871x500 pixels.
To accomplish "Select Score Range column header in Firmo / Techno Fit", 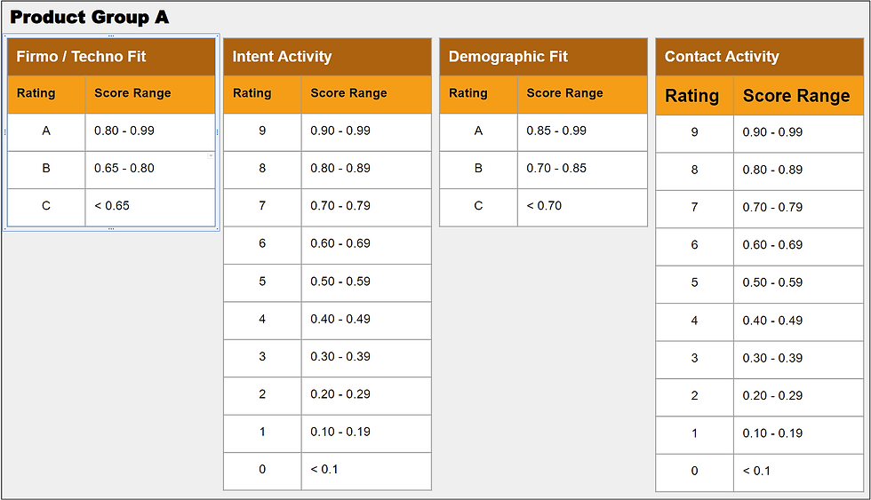I will (x=150, y=94).
